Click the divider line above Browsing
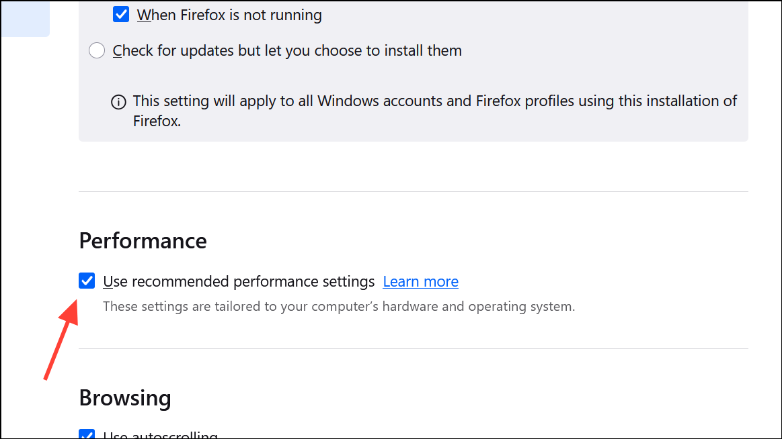782x439 pixels. 413,348
